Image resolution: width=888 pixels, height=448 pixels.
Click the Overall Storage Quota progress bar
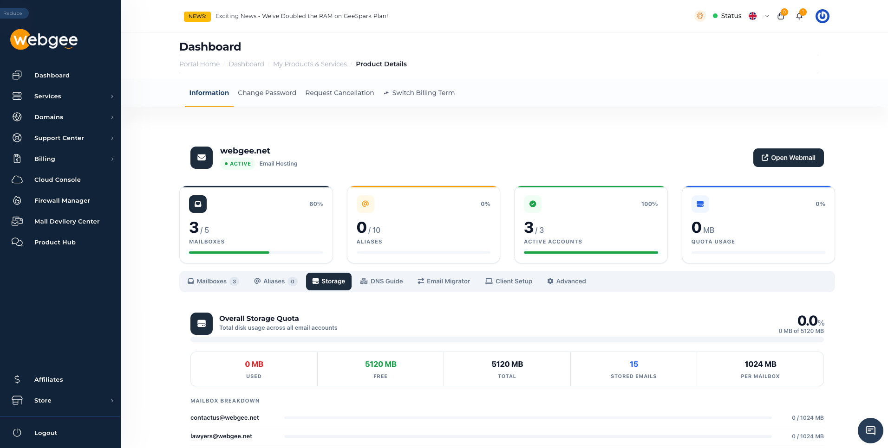point(507,339)
